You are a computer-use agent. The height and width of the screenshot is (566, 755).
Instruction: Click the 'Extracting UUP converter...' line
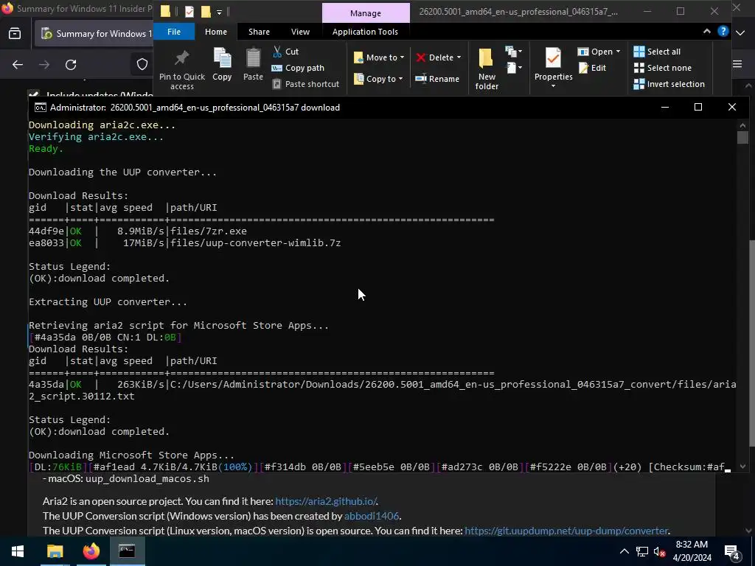click(x=108, y=301)
